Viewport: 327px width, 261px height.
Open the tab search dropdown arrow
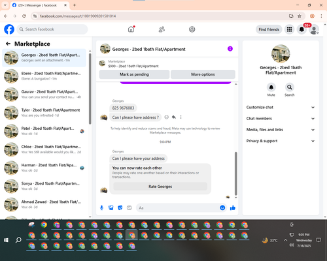click(5, 5)
